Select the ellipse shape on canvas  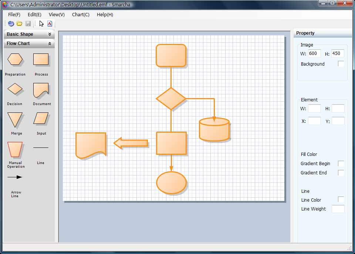pos(171,183)
